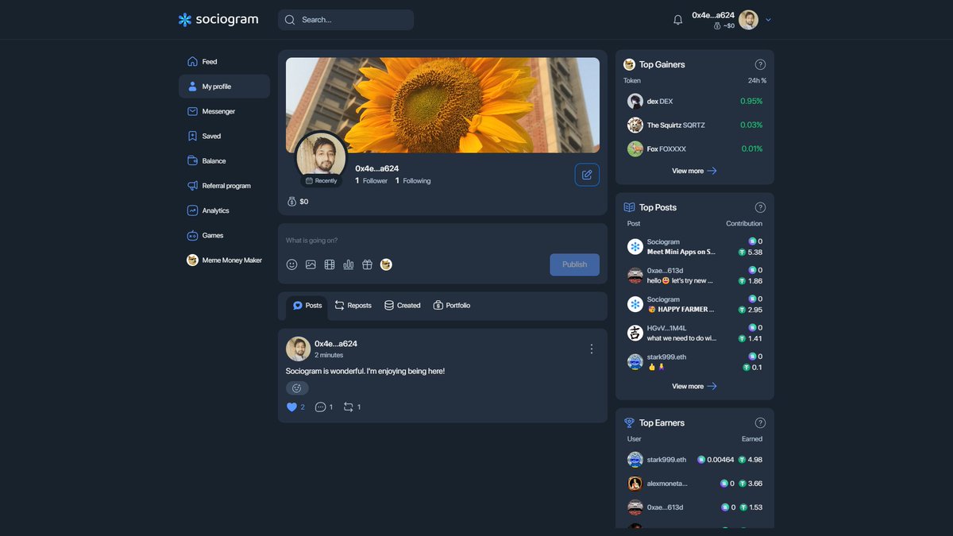Open stark999.eth in Top Earners
This screenshot has width=953, height=536.
695,460
